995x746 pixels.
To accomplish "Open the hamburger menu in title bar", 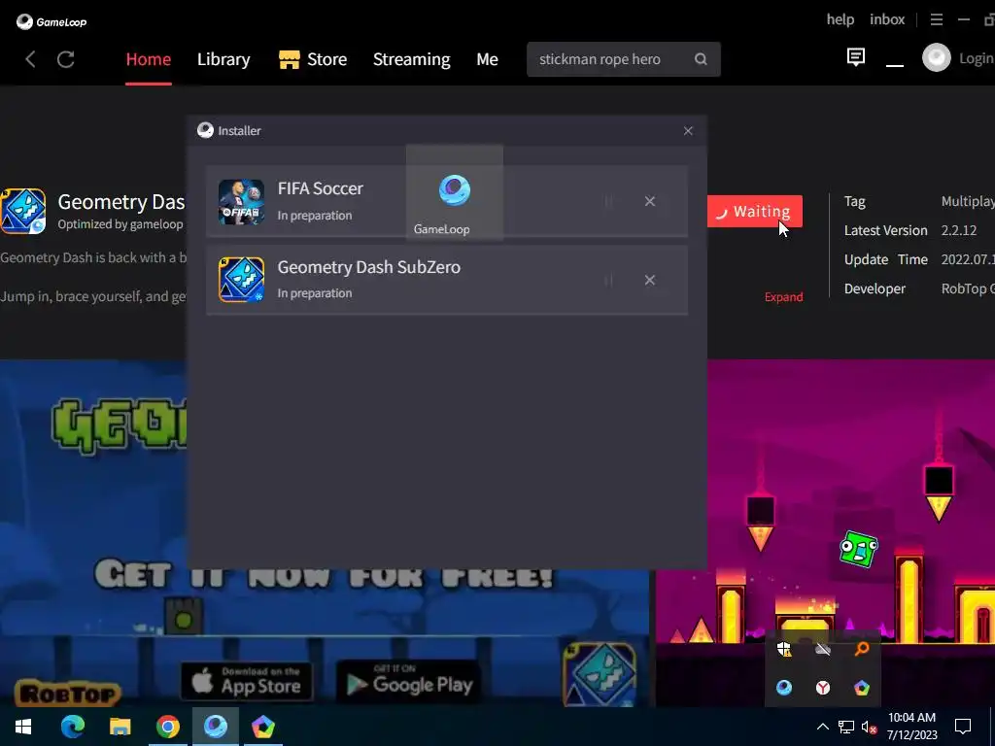I will pyautogui.click(x=936, y=19).
